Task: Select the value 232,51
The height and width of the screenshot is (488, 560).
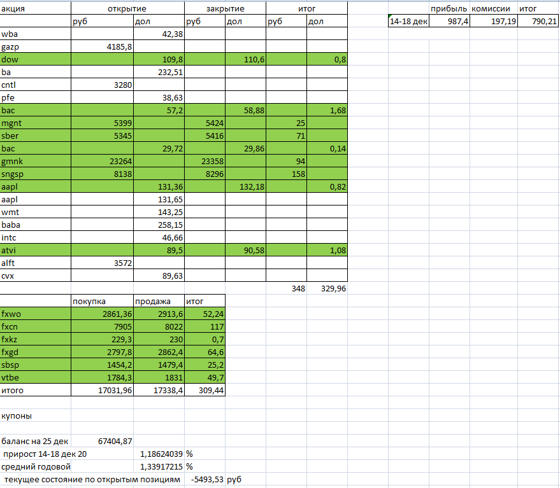Action: (159, 72)
